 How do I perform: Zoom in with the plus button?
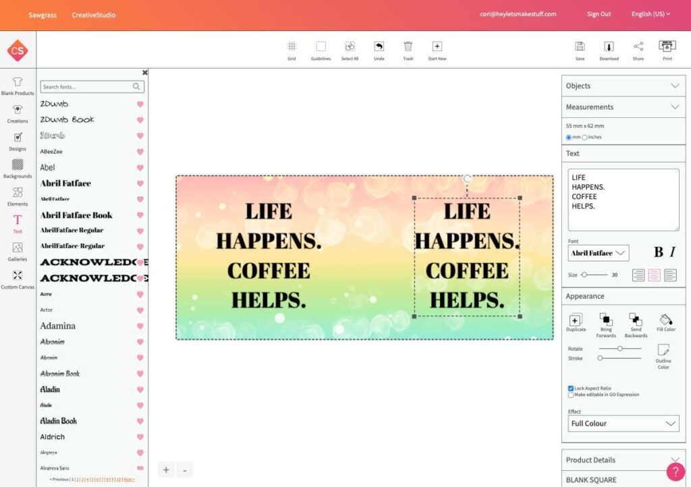click(166, 470)
